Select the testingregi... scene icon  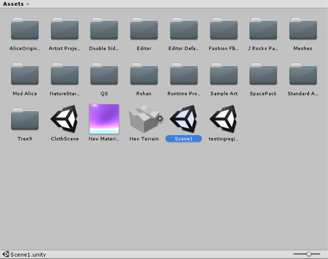point(224,119)
